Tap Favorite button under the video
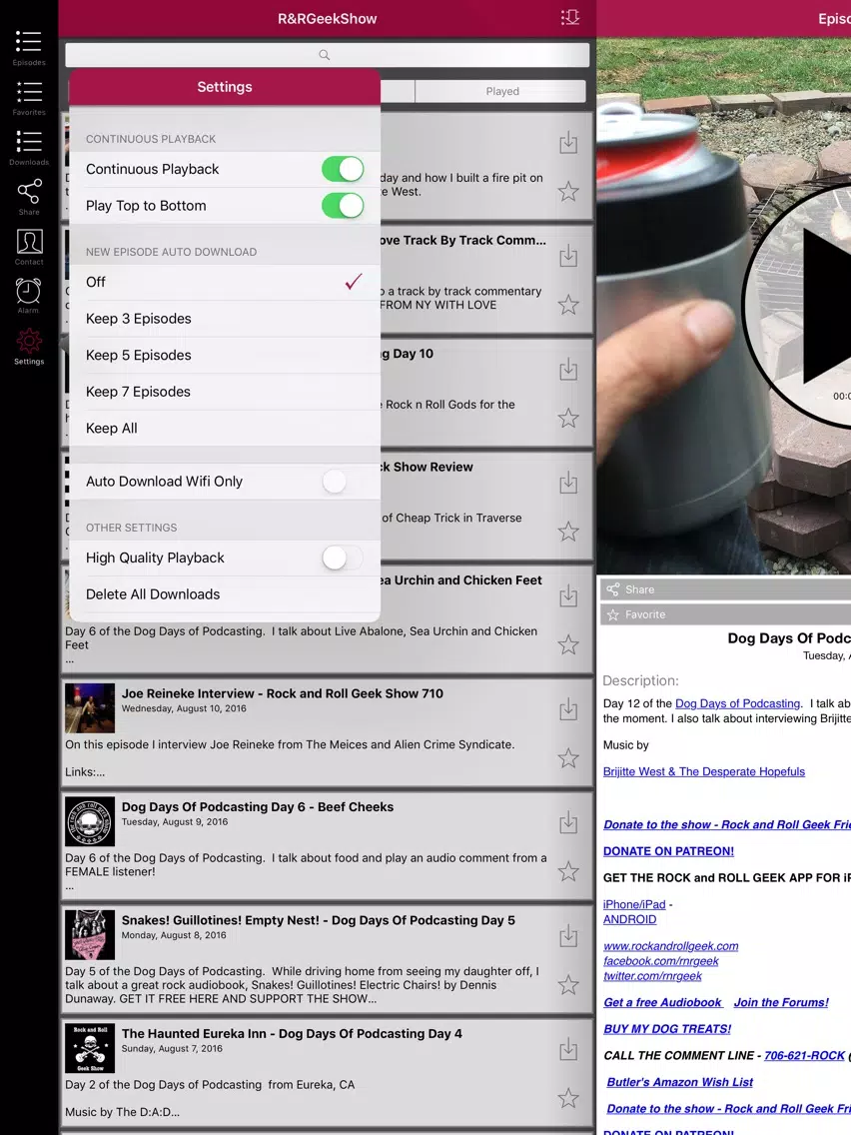 coord(726,614)
